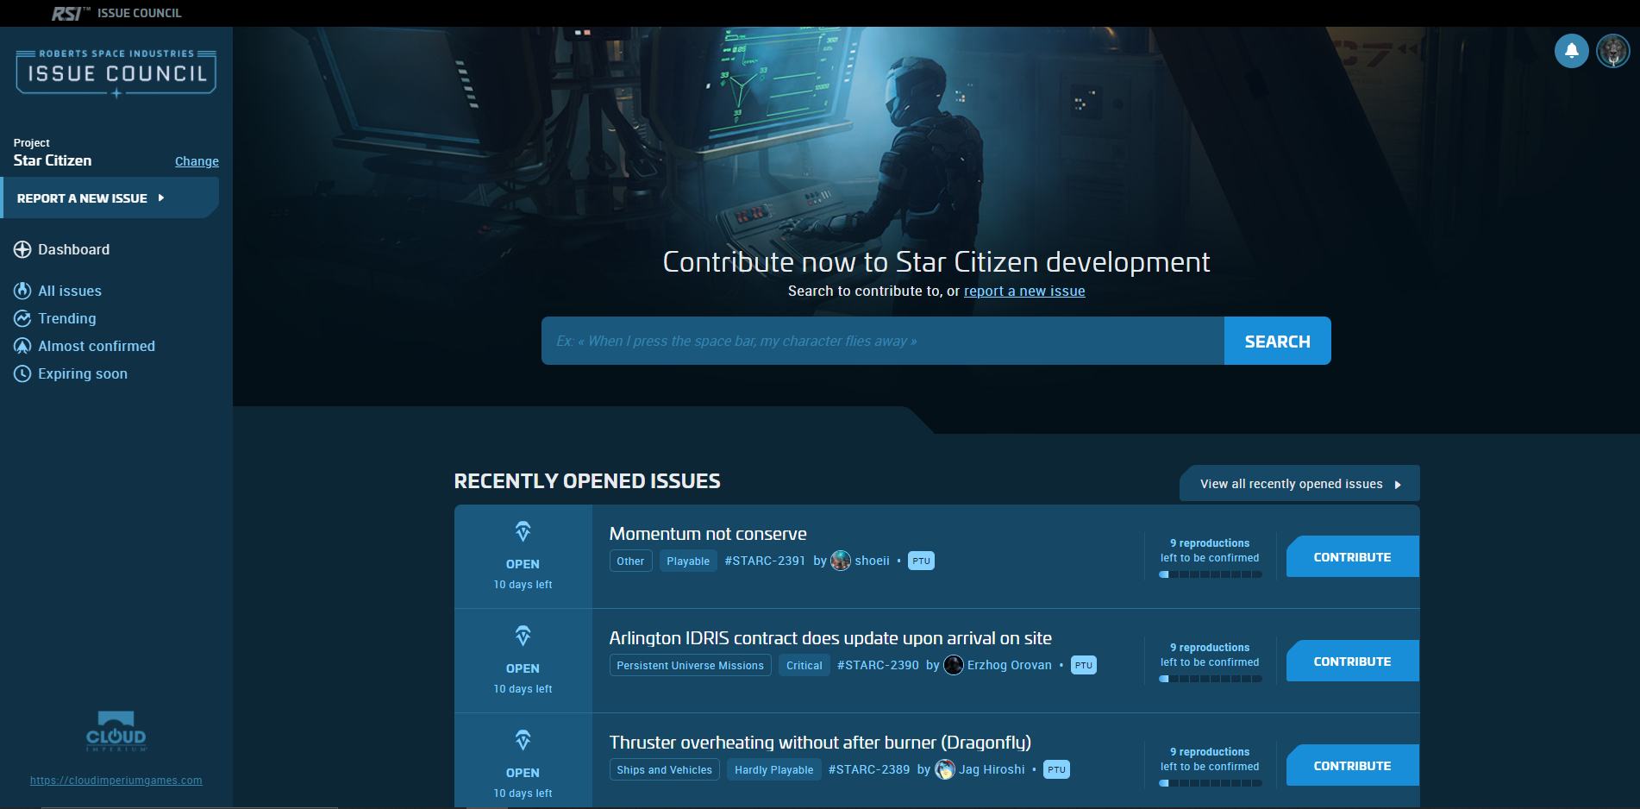Click issue ID #STARC-2391
This screenshot has height=809, width=1640.
point(765,561)
